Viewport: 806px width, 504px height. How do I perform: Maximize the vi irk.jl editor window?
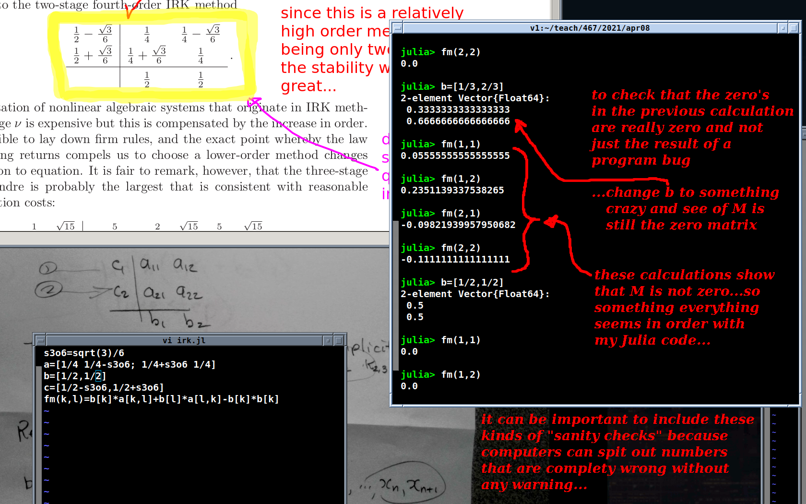click(339, 341)
